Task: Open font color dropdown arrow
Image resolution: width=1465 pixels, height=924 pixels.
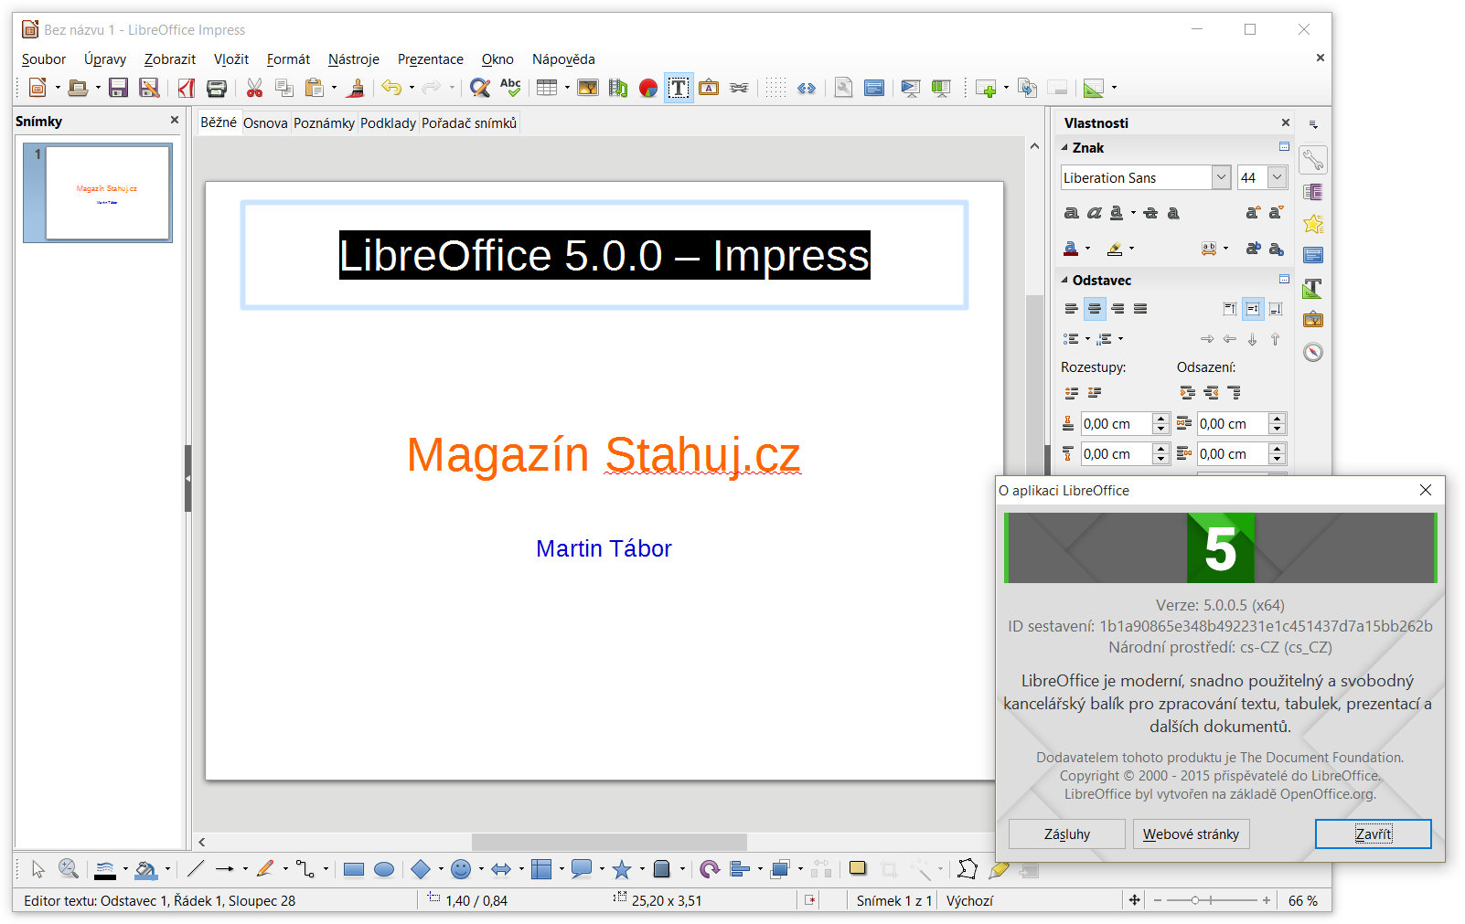Action: 1087,249
